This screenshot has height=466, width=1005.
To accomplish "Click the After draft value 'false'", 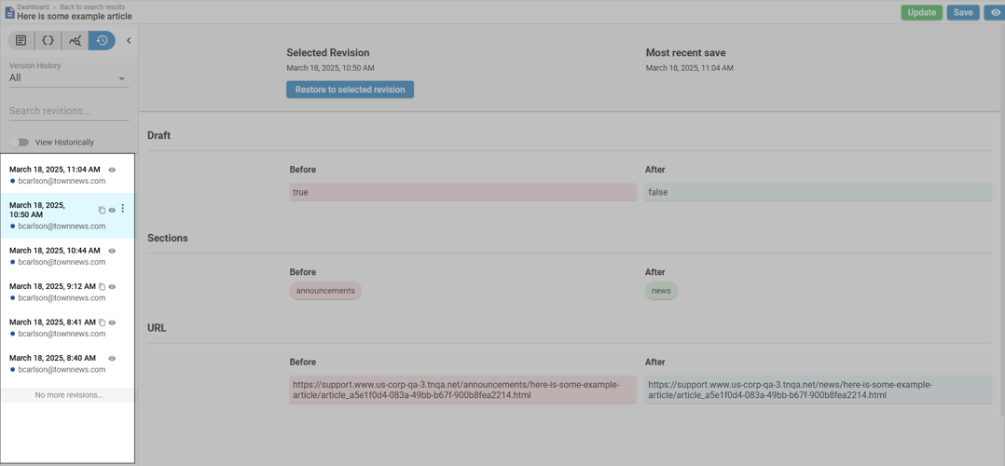I will point(819,192).
